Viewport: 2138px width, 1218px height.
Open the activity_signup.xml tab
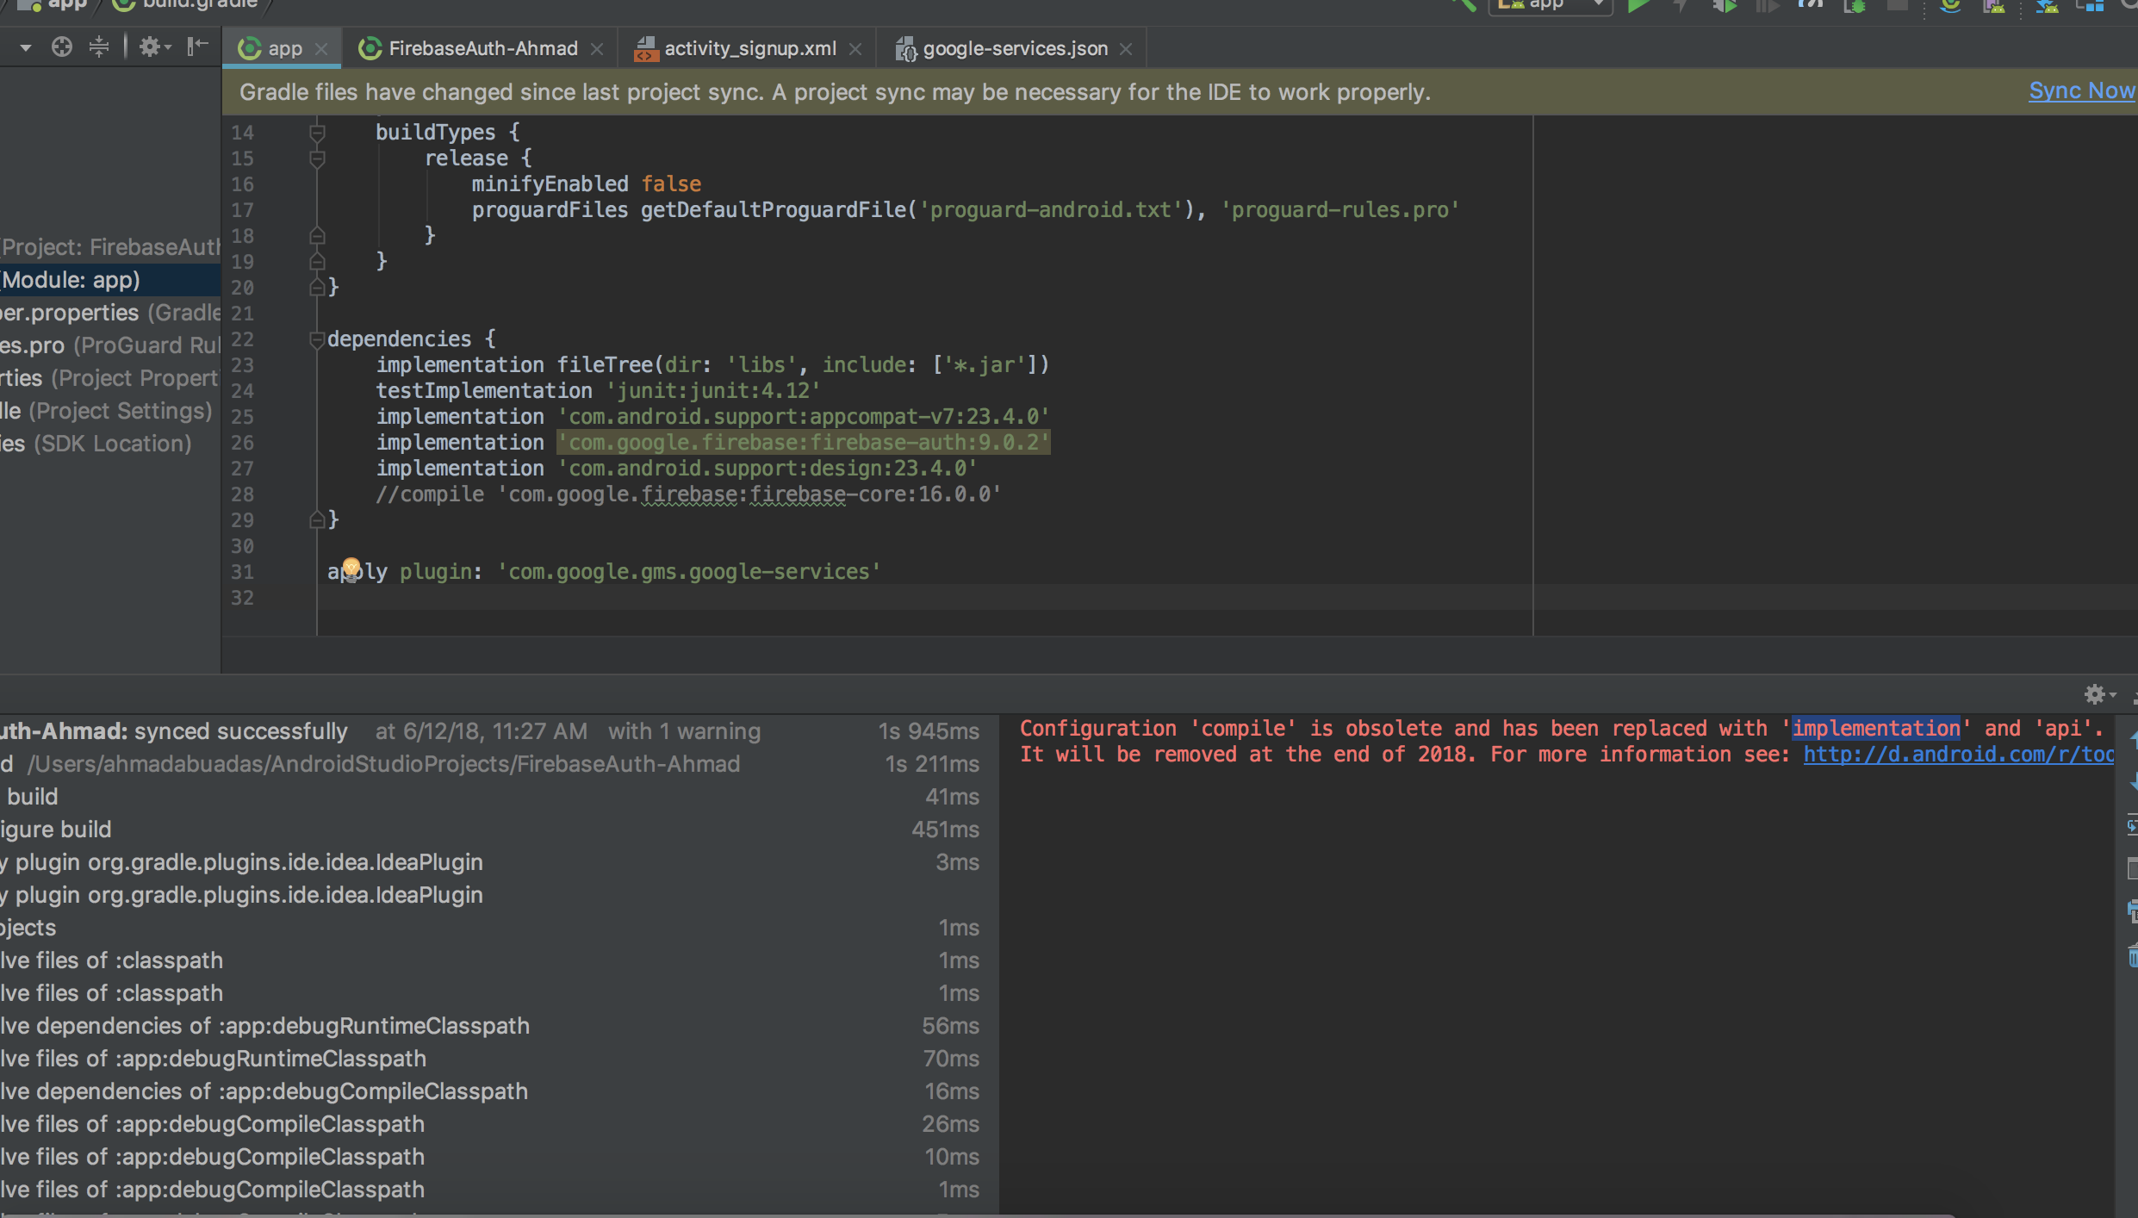click(x=749, y=48)
